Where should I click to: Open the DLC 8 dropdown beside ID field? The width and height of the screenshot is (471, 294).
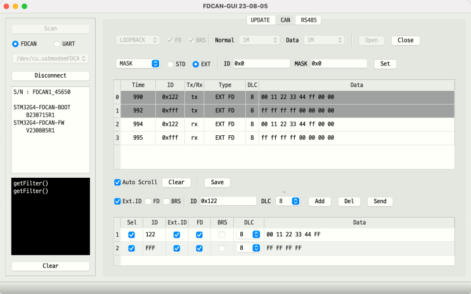tap(288, 201)
